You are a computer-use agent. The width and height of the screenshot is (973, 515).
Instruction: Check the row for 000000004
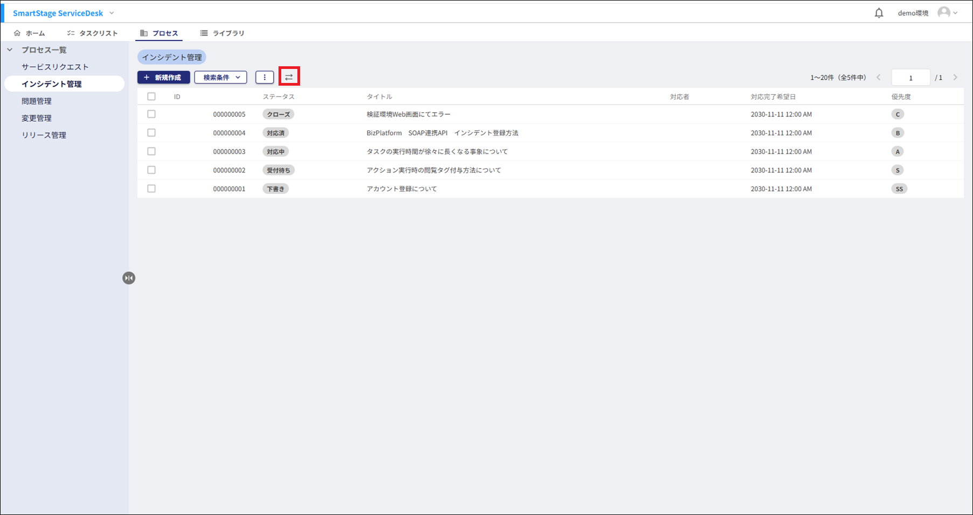pyautogui.click(x=151, y=133)
